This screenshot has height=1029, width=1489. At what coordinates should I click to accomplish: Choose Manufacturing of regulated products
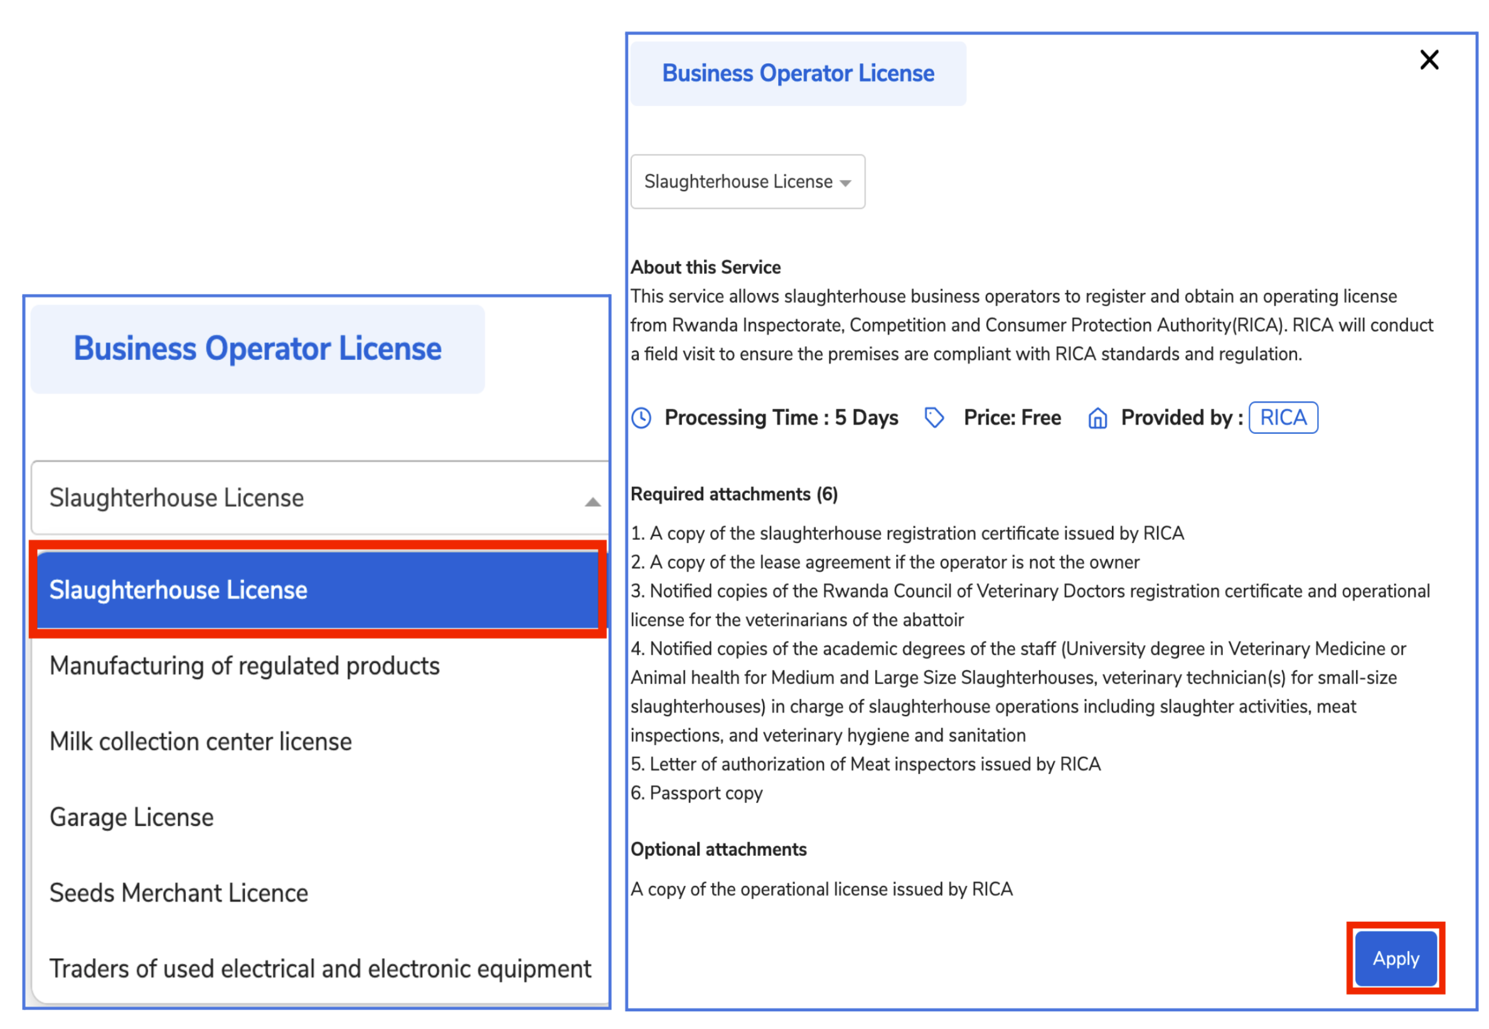click(245, 666)
